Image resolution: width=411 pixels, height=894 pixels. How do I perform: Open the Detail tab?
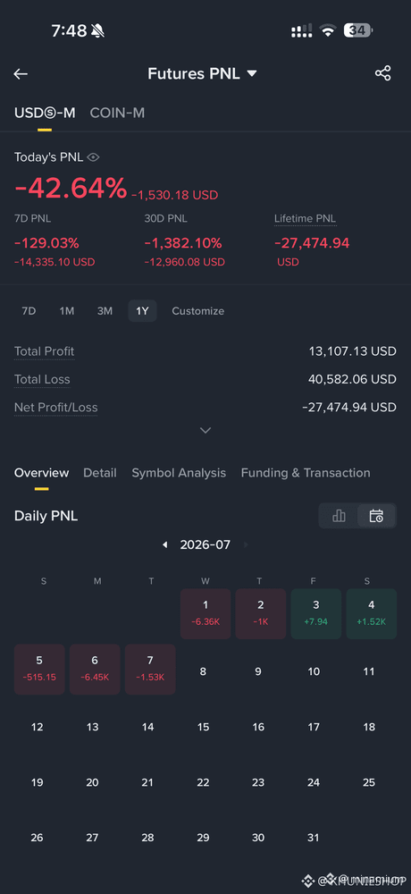[100, 473]
